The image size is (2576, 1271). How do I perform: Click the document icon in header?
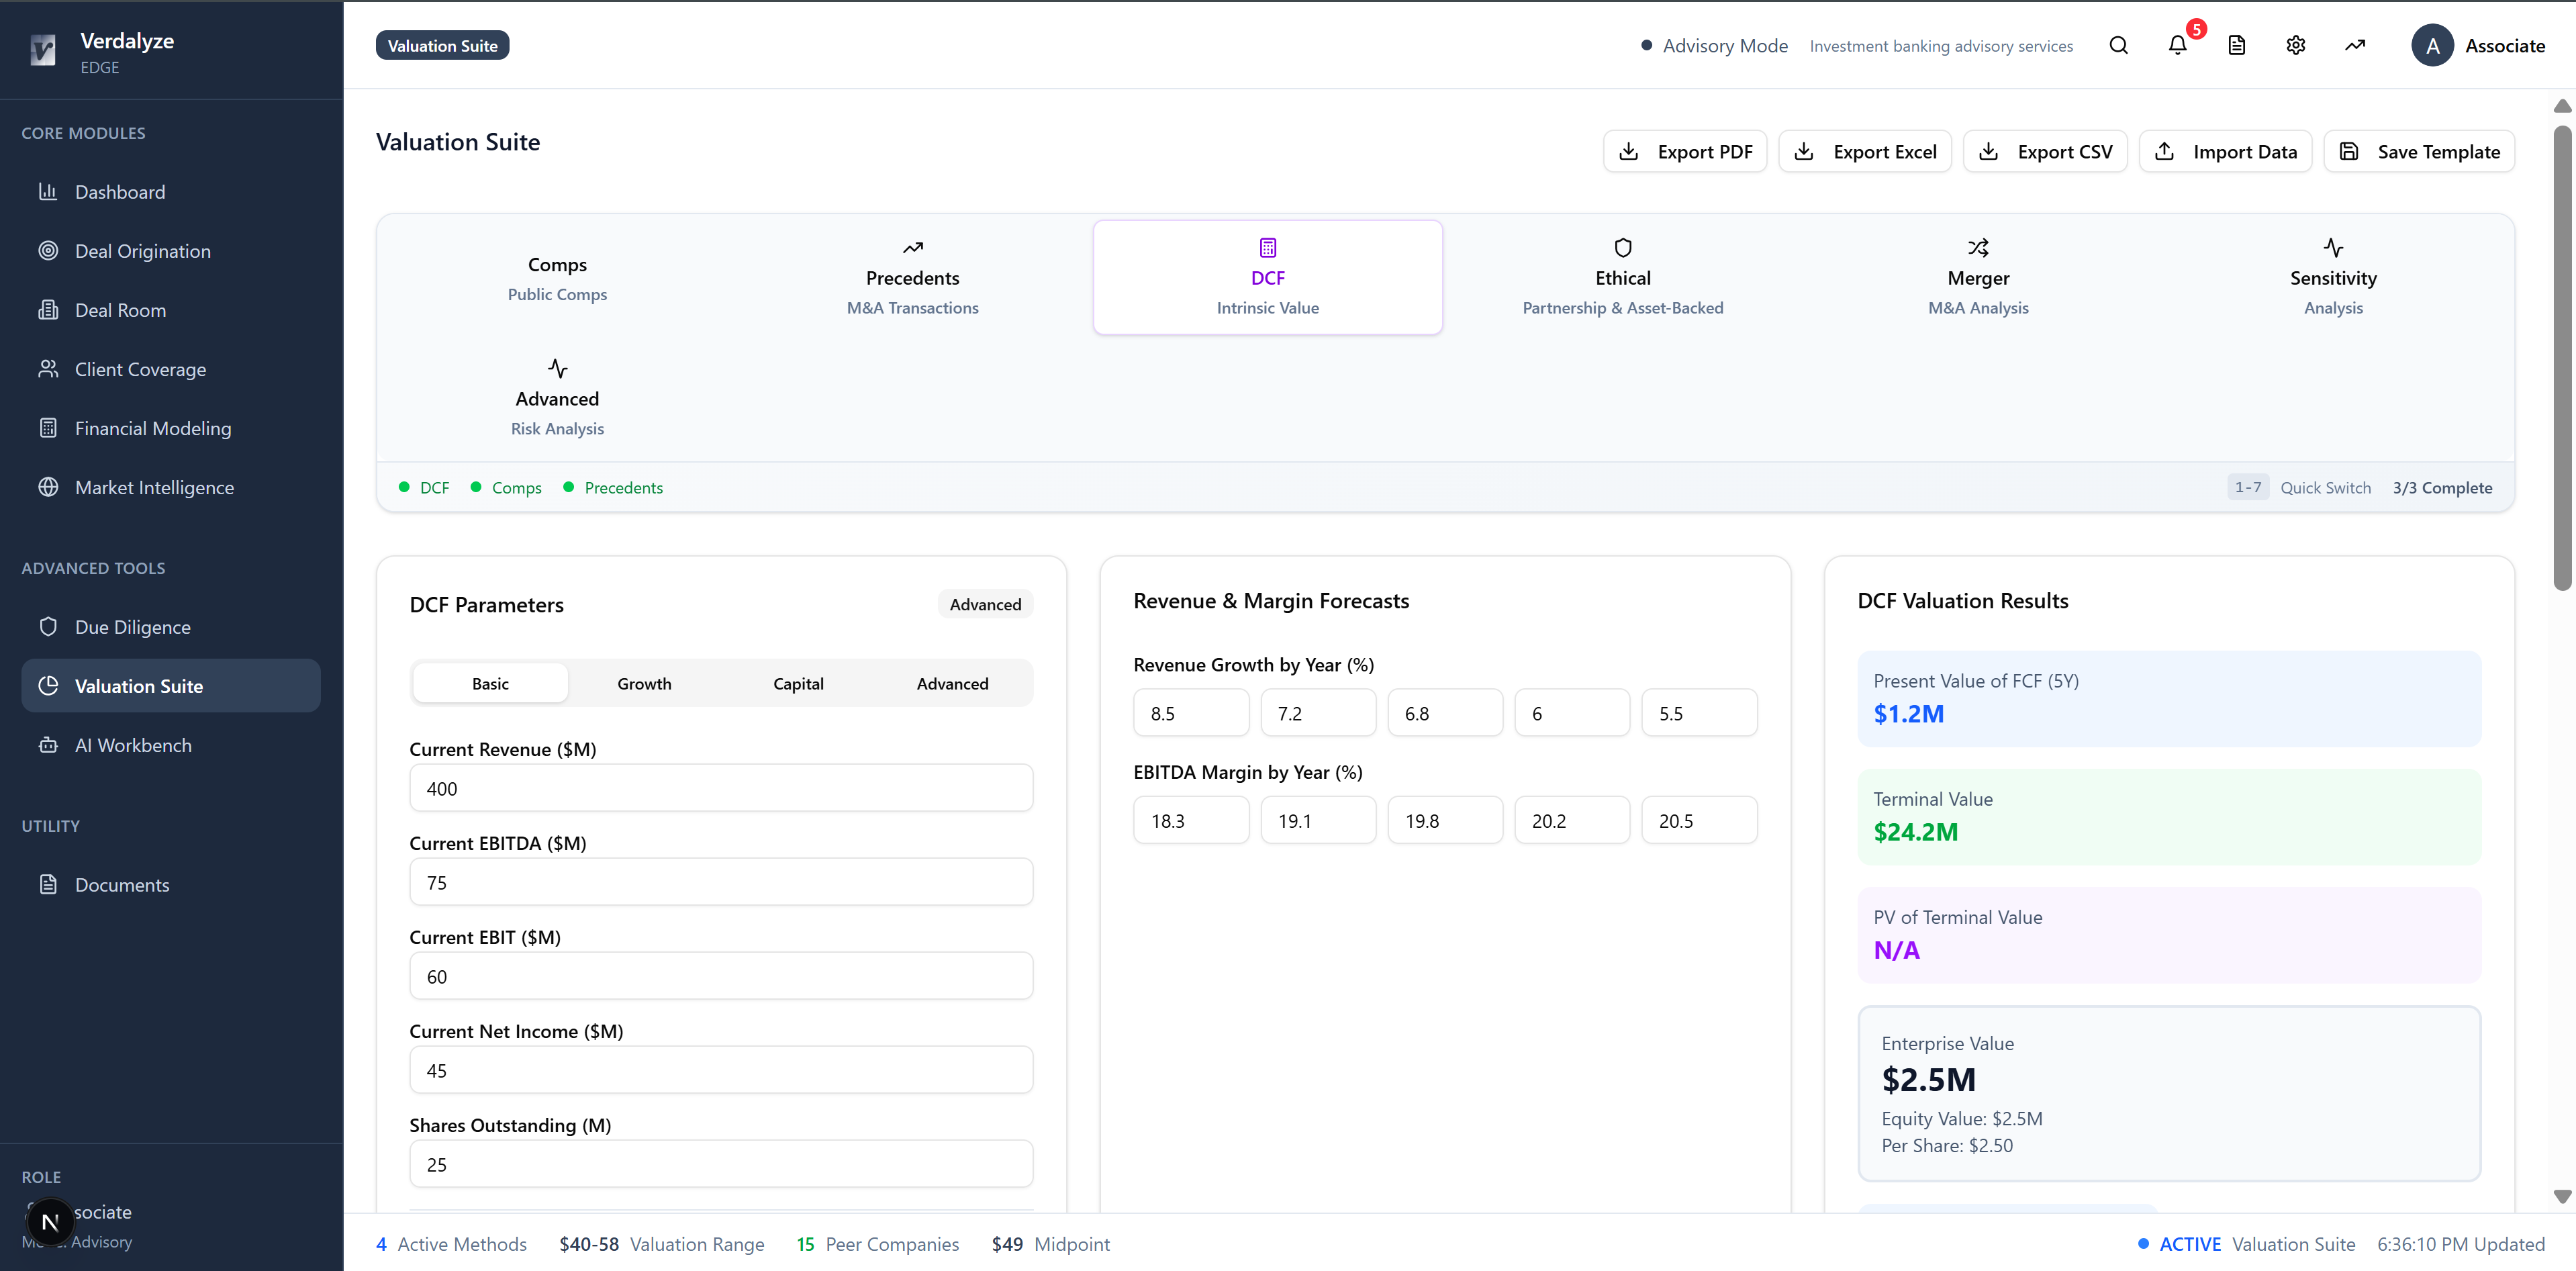[x=2236, y=45]
